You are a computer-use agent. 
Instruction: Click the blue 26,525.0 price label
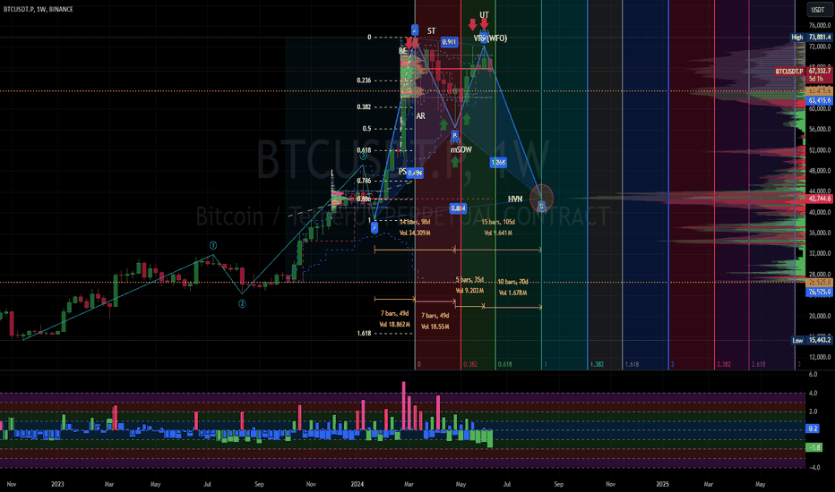coord(819,292)
